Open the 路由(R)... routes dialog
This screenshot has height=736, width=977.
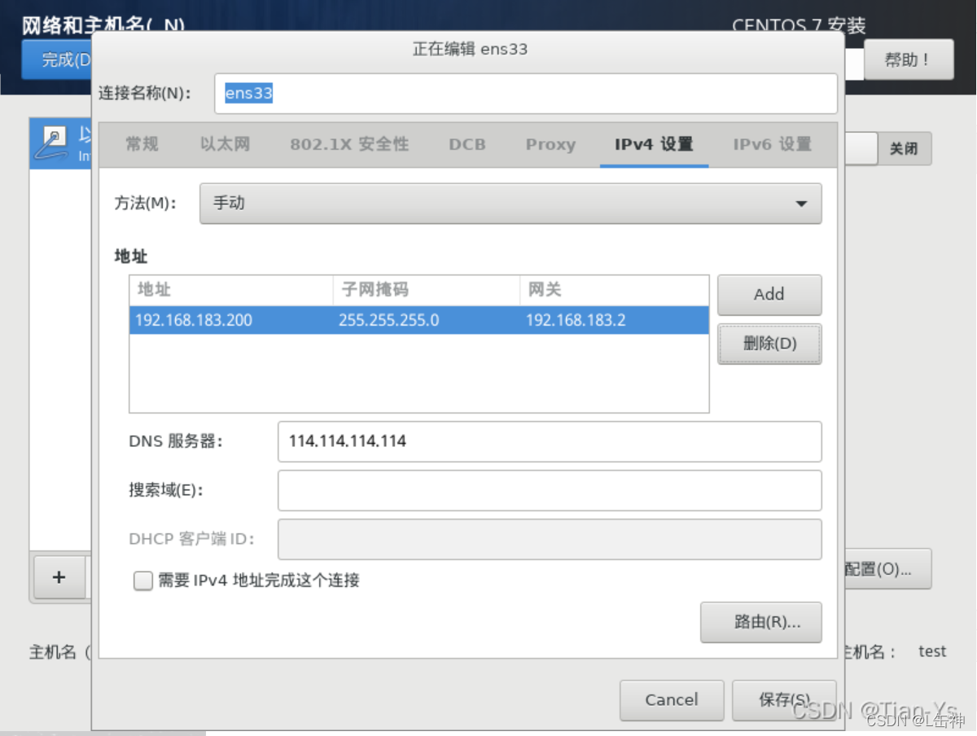click(761, 622)
